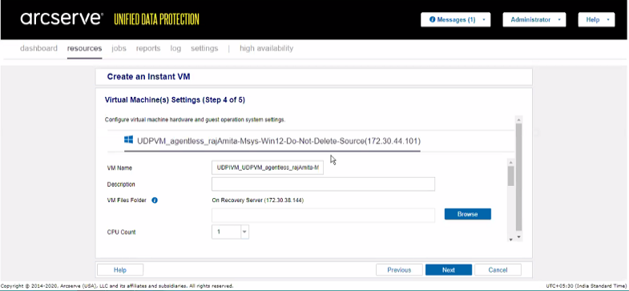Click the Next button
Image resolution: width=629 pixels, height=291 pixels.
[449, 270]
